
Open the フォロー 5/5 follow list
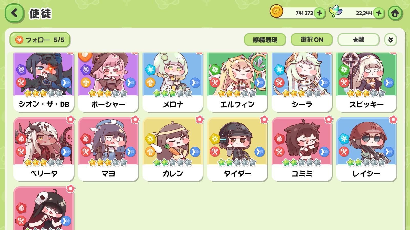(x=40, y=40)
